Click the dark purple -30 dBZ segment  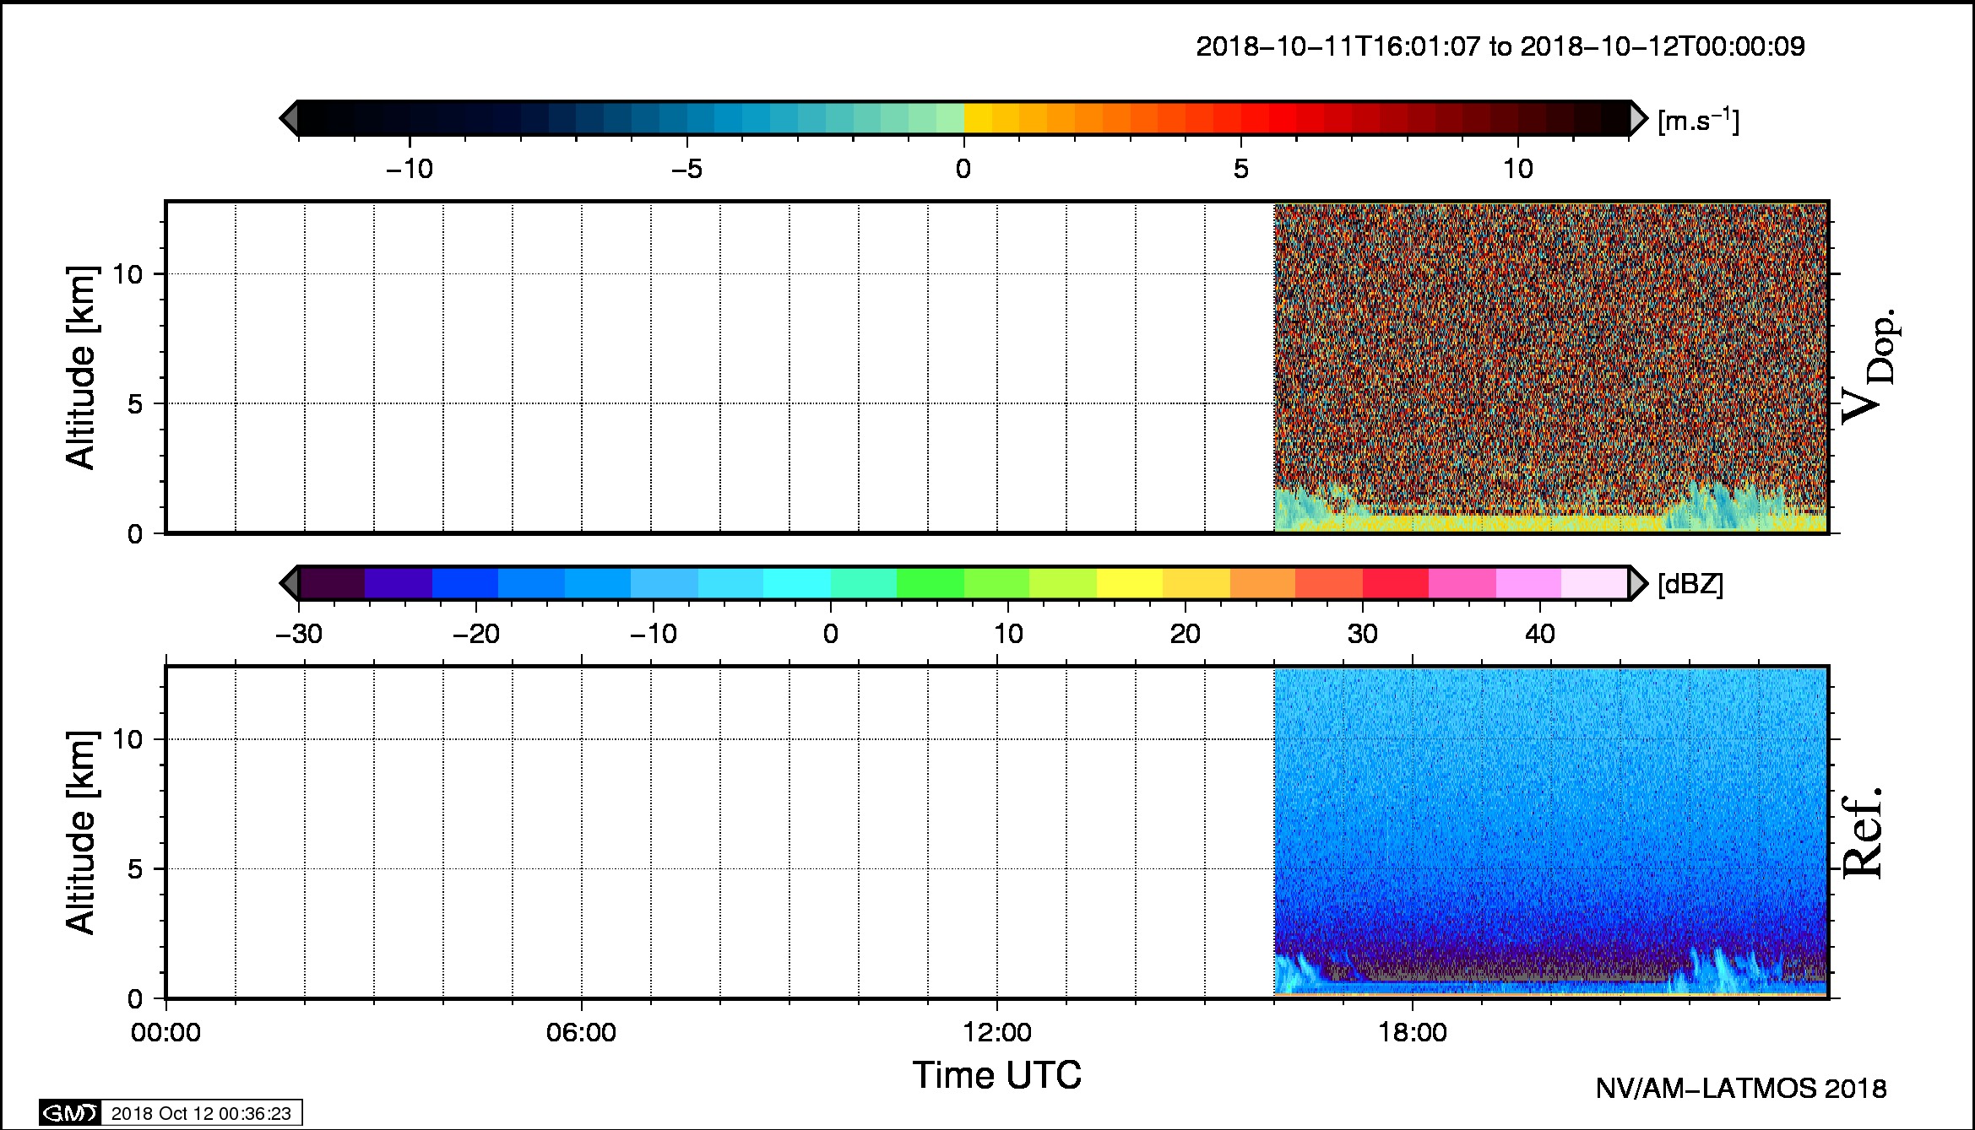332,583
